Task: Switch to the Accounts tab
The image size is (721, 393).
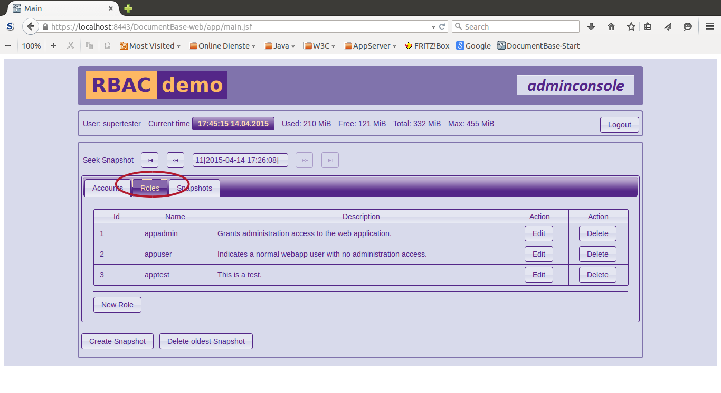Action: (107, 188)
